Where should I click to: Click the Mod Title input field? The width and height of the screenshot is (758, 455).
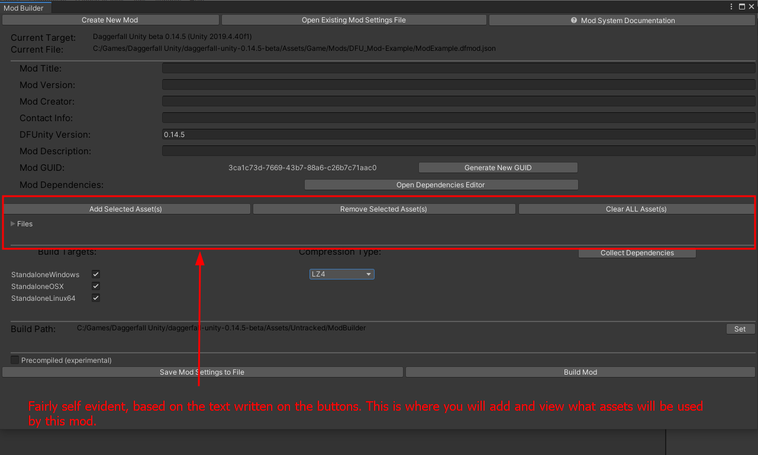[x=459, y=69]
